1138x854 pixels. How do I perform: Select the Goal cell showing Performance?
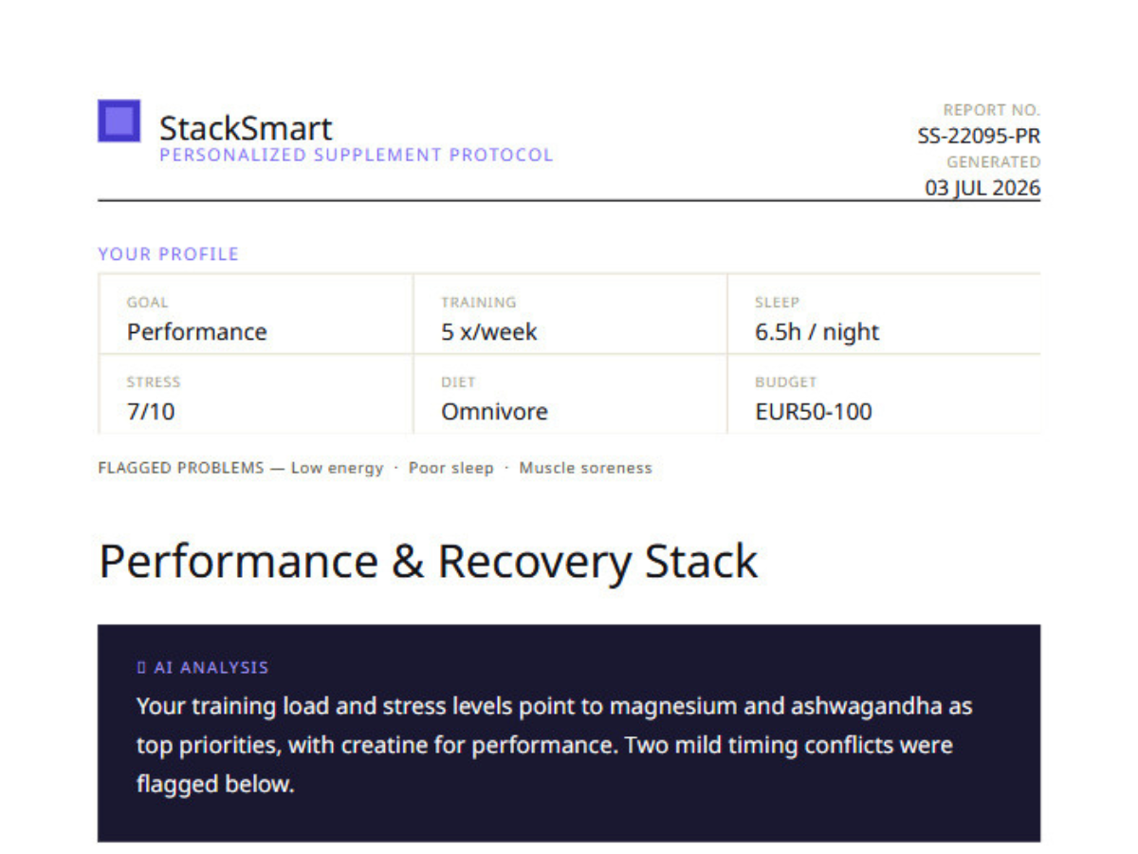(x=255, y=314)
